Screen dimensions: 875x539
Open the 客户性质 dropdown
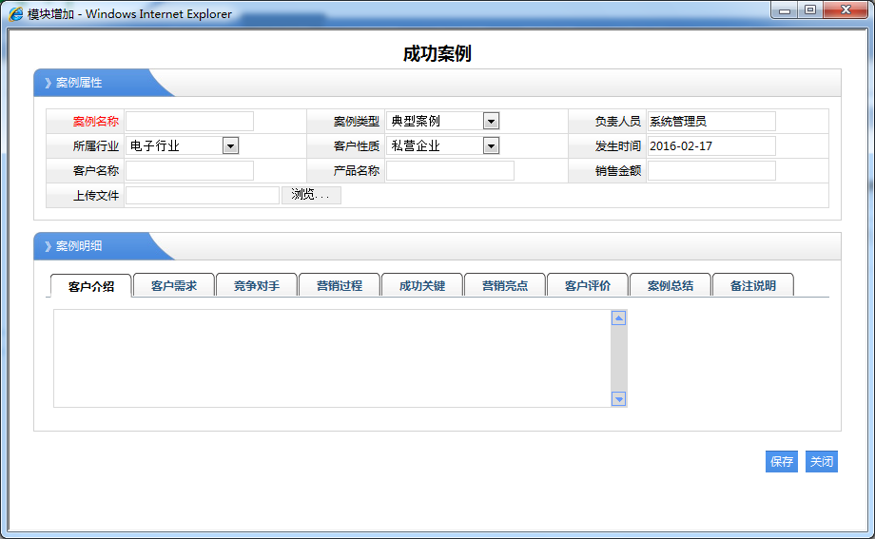click(491, 145)
